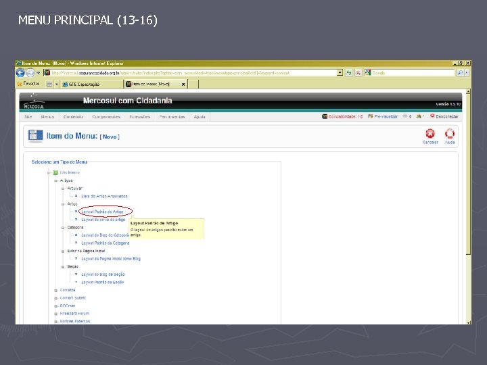This screenshot has height=365, width=487.
Task: Open the Ajuda menu in admin bar
Action: [x=200, y=117]
